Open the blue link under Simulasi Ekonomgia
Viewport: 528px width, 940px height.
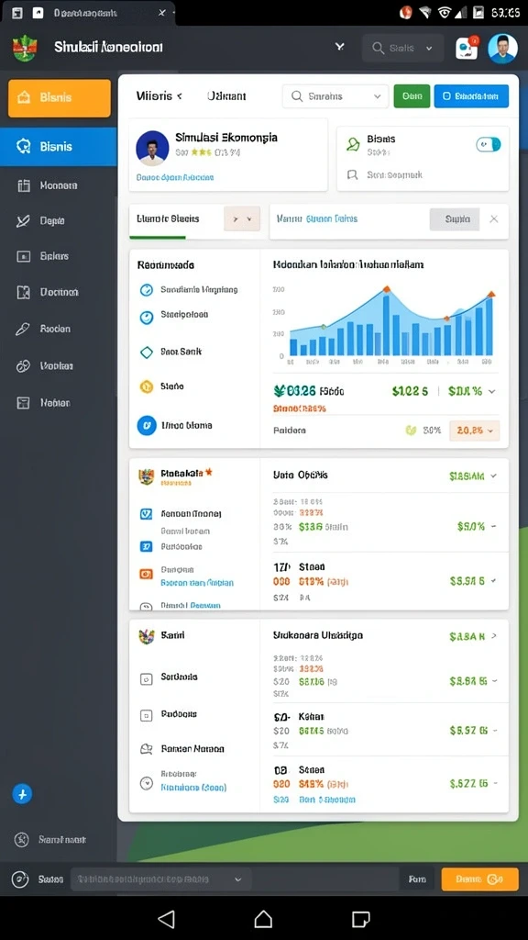(175, 178)
